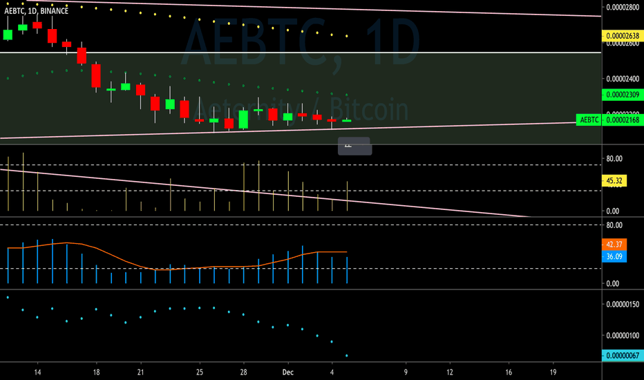The width and height of the screenshot is (644, 380).
Task: Click date label 12 on time axis
Action: coord(450,372)
